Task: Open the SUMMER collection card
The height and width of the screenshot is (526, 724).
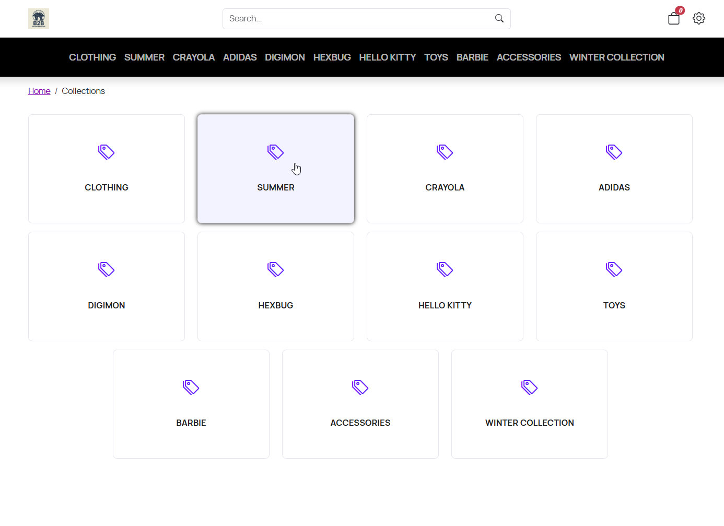Action: (x=276, y=169)
